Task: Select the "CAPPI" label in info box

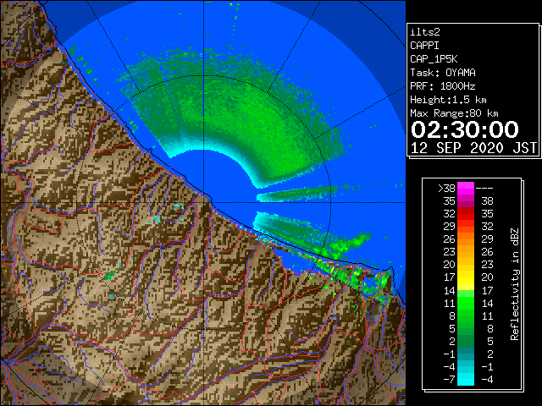Action: pos(424,46)
